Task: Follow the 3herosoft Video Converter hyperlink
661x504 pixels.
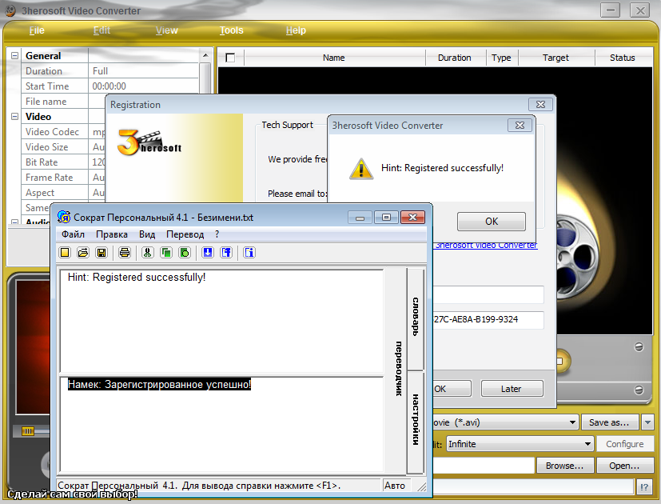Action: point(486,246)
